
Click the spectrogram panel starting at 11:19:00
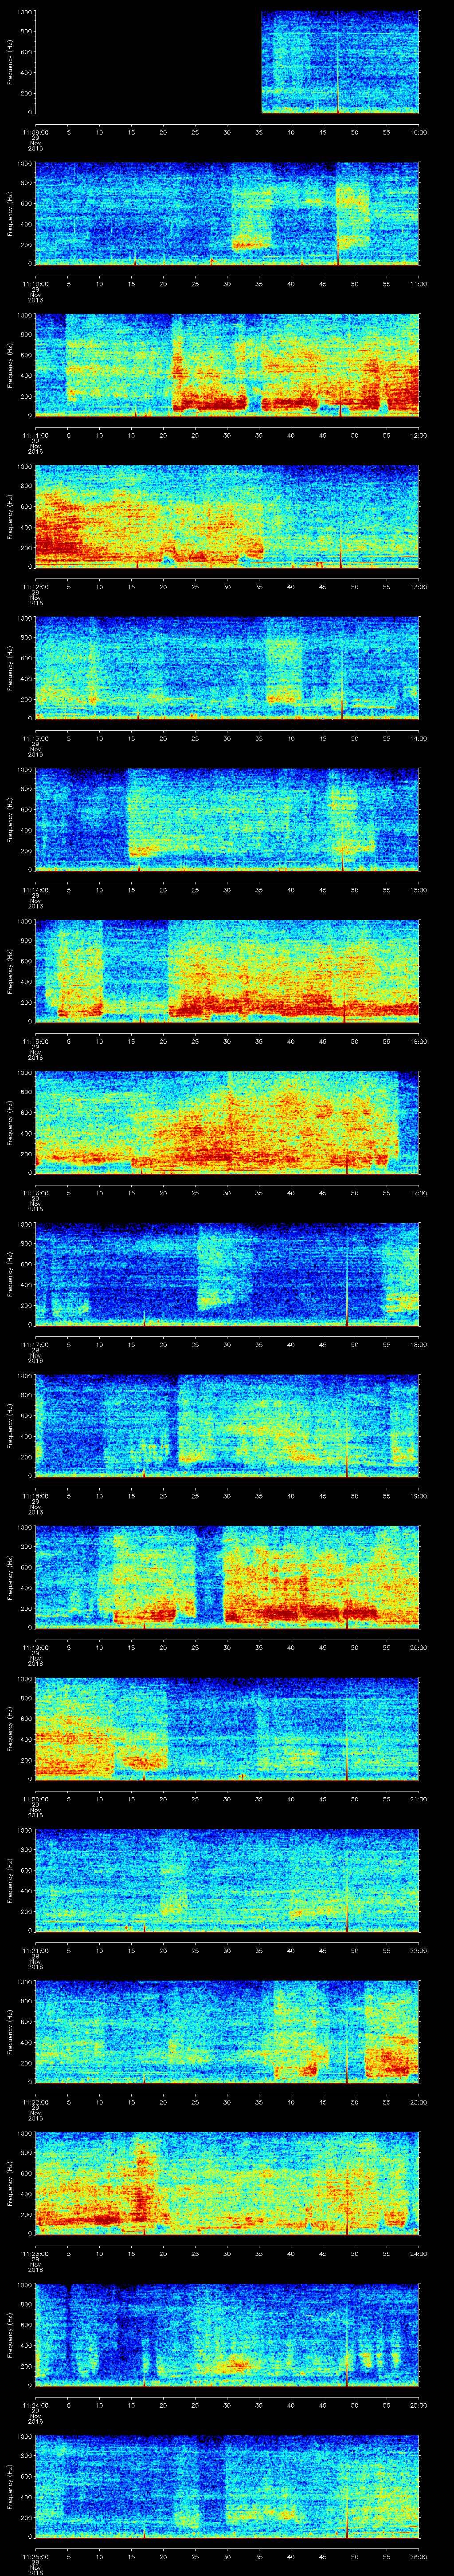click(227, 1577)
